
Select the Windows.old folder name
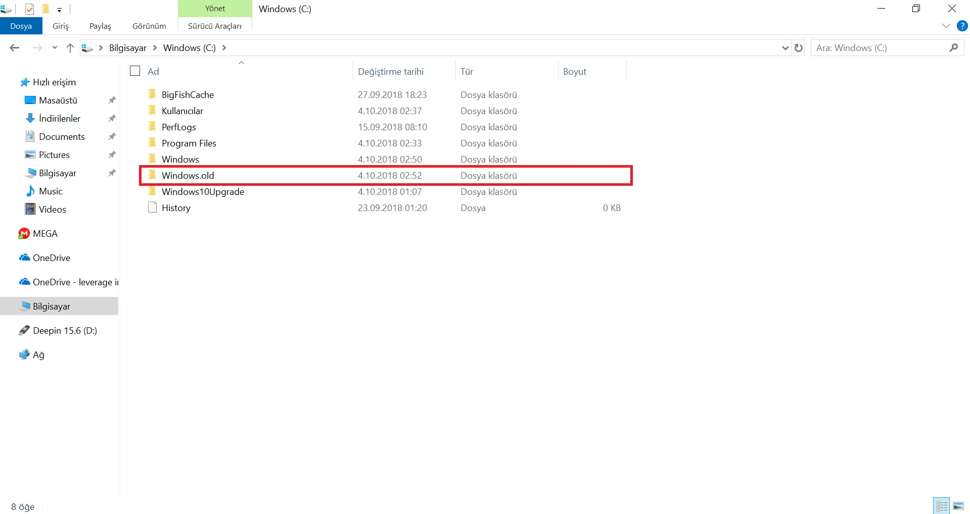tap(188, 176)
